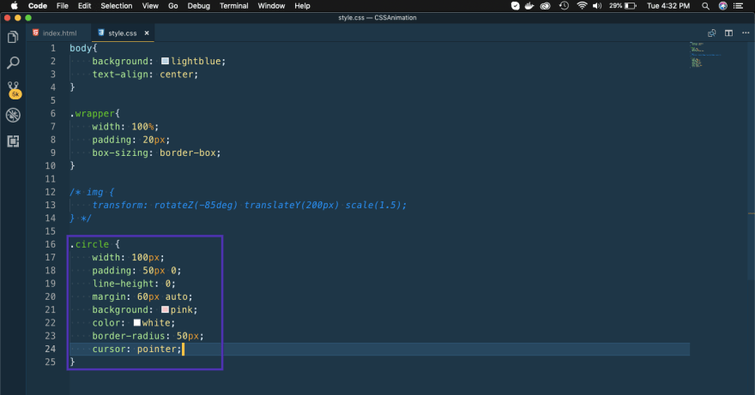Open the Debug view in the activity bar
The height and width of the screenshot is (395, 755).
pos(13,115)
